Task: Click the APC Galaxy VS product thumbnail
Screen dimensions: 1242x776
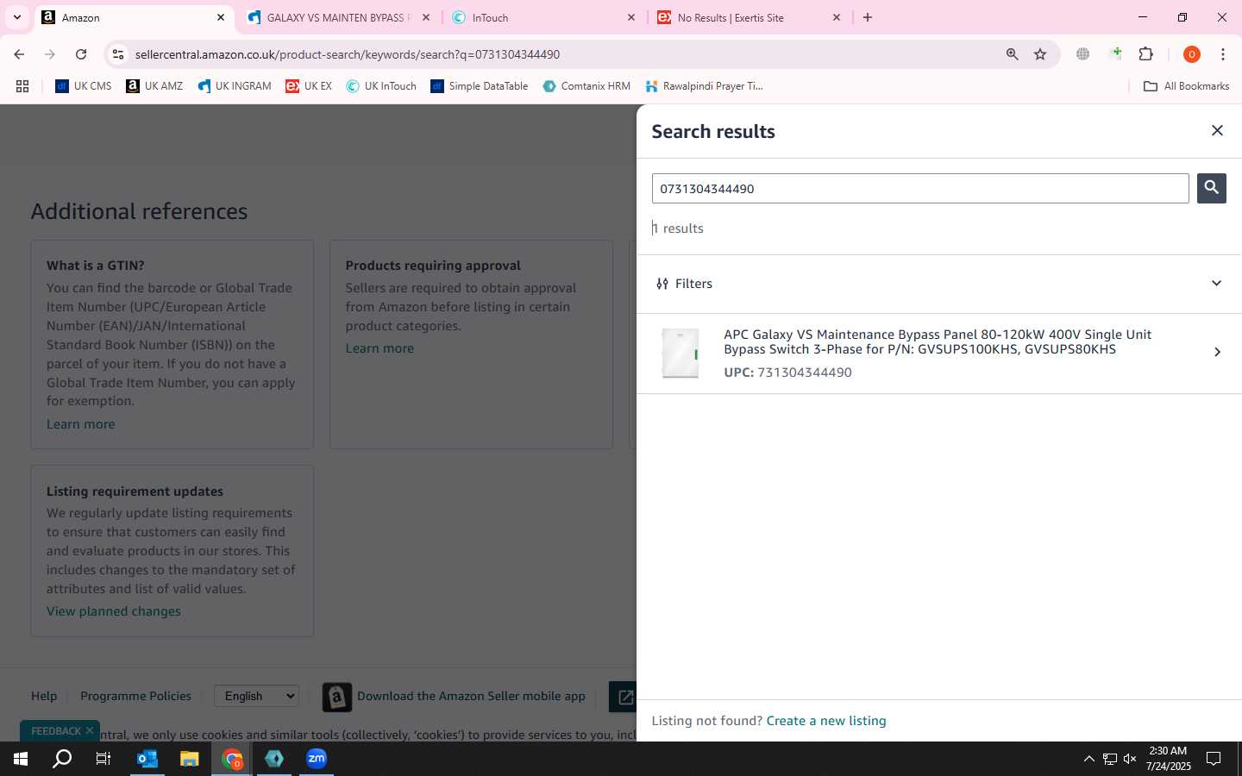Action: pyautogui.click(x=681, y=354)
